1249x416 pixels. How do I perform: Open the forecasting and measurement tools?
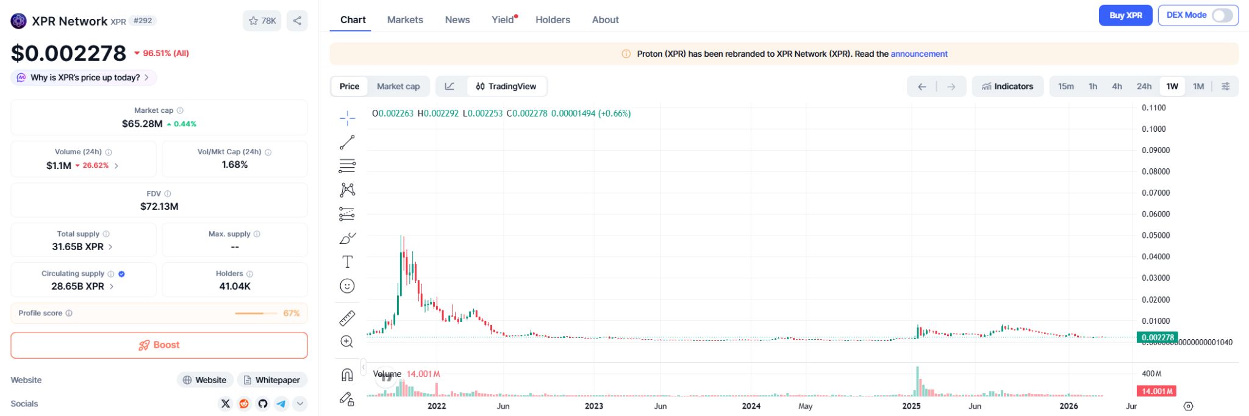click(x=347, y=214)
